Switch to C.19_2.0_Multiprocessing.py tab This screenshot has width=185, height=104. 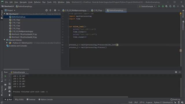click(x=75, y=10)
